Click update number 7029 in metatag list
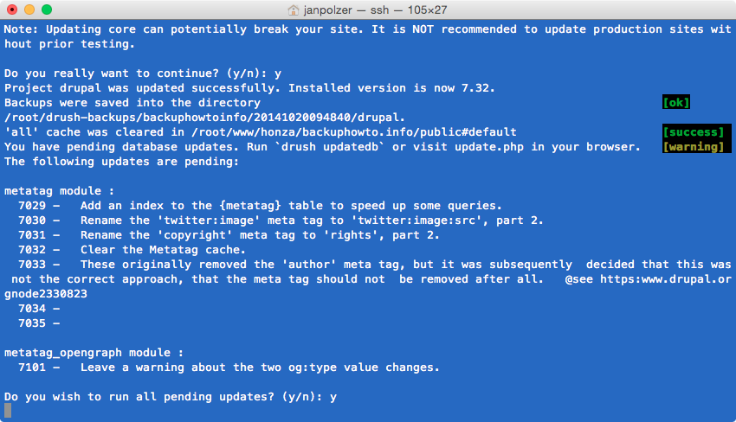The height and width of the screenshot is (422, 736). [32, 206]
